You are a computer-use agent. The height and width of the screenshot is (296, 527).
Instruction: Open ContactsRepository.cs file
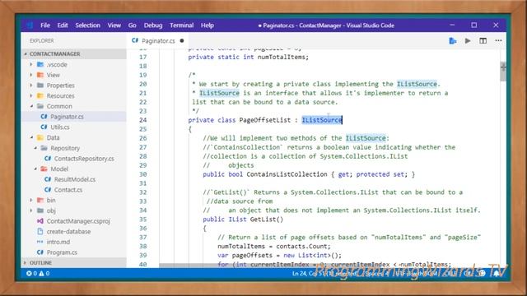(84, 159)
